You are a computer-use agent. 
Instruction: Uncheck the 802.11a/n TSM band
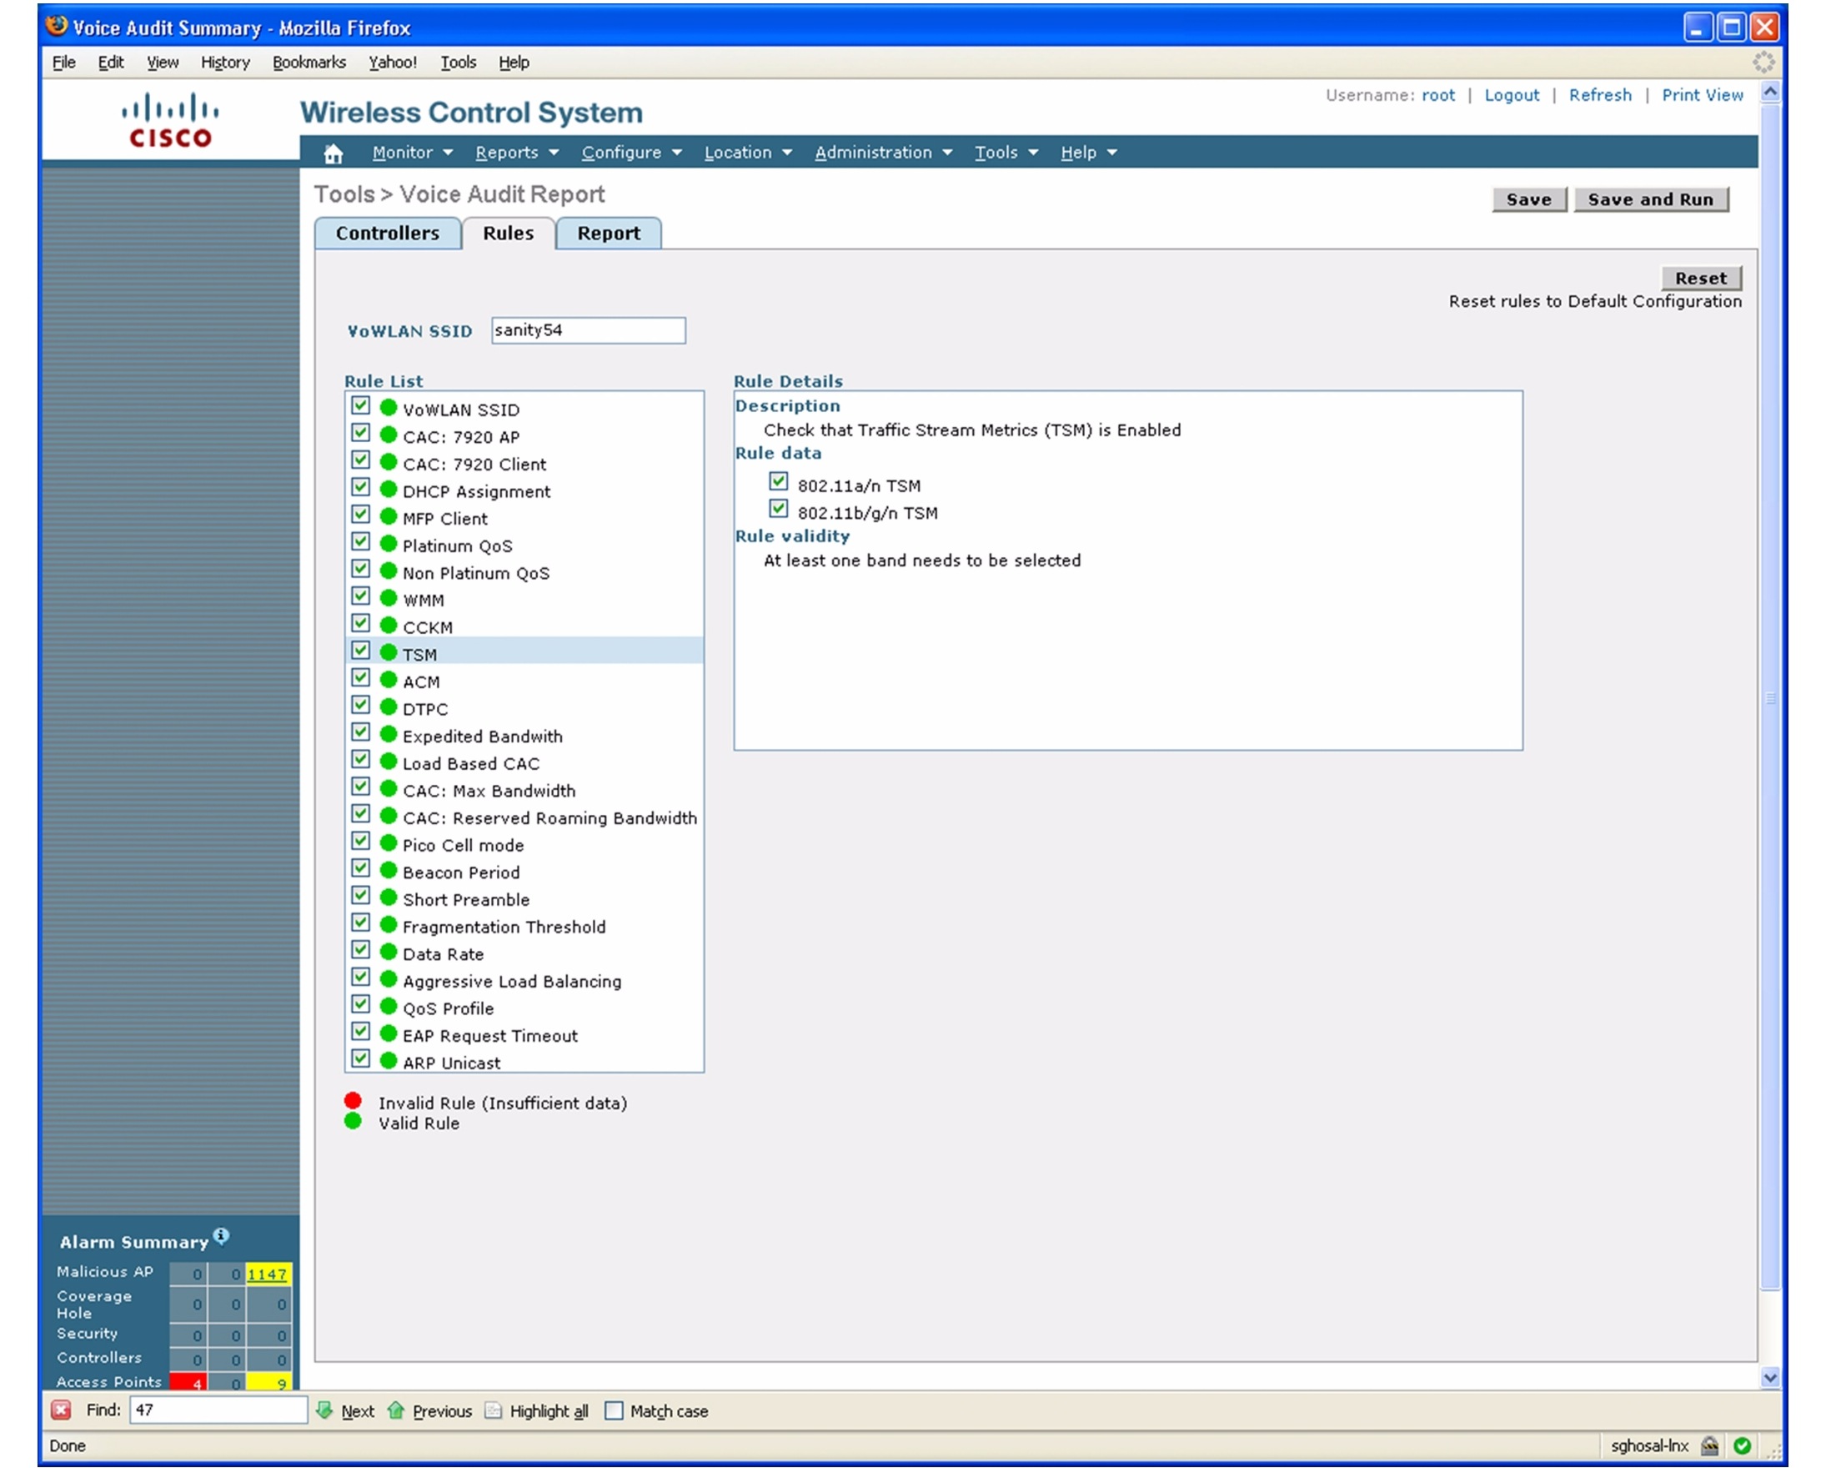click(x=778, y=481)
